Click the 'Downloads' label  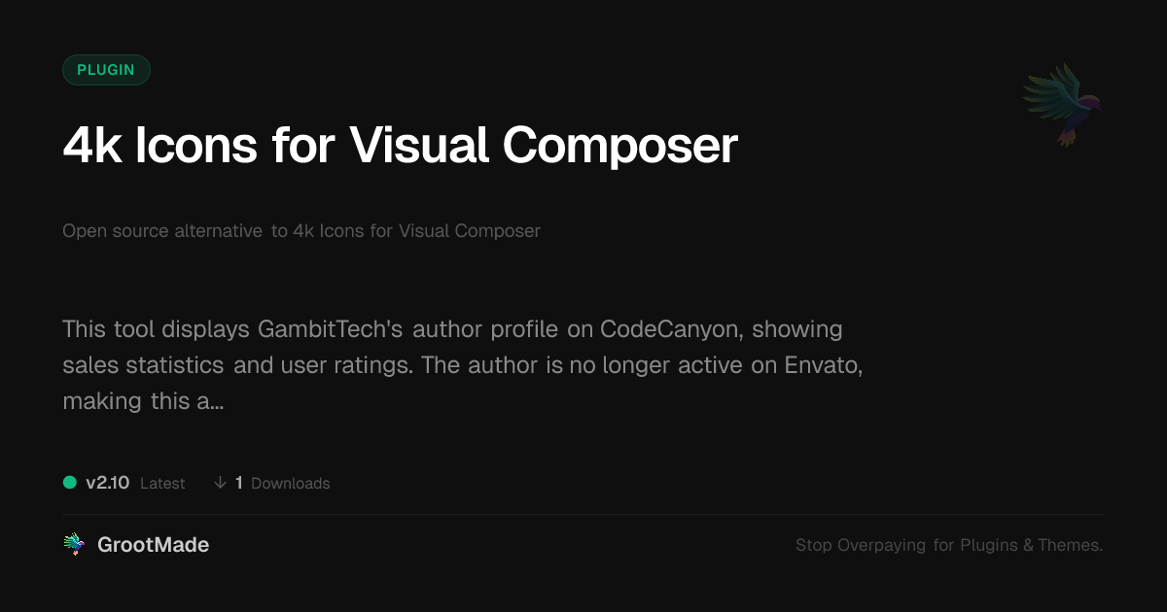pos(290,484)
